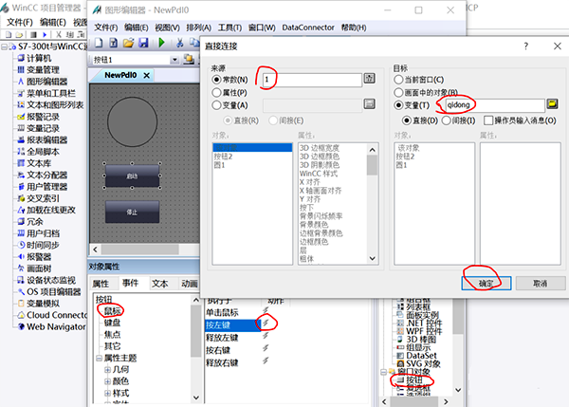
Task: Click the Open folder toolbar icon
Action: tap(126, 43)
